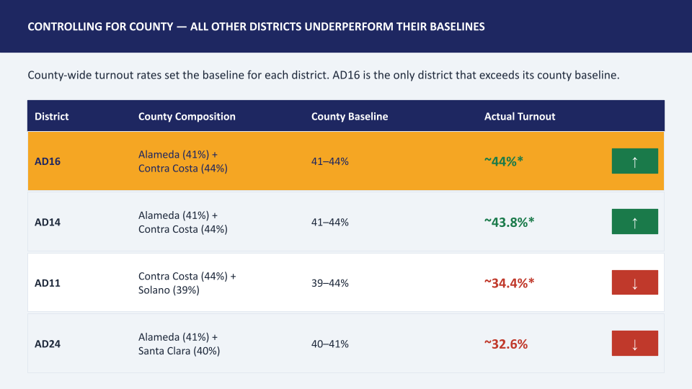Click the green up arrow in AD14 row

[634, 221]
